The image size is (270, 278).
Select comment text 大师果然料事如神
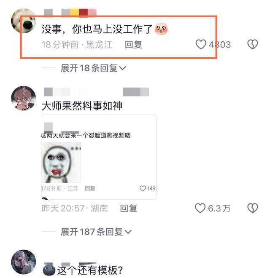tap(82, 106)
